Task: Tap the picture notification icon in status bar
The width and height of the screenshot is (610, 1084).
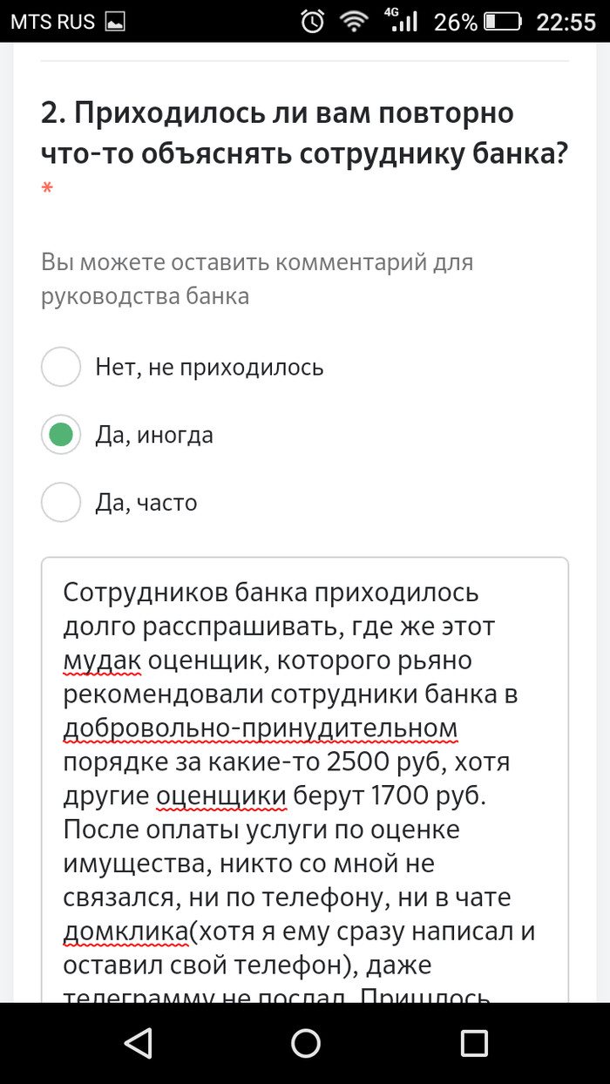Action: coord(115,21)
